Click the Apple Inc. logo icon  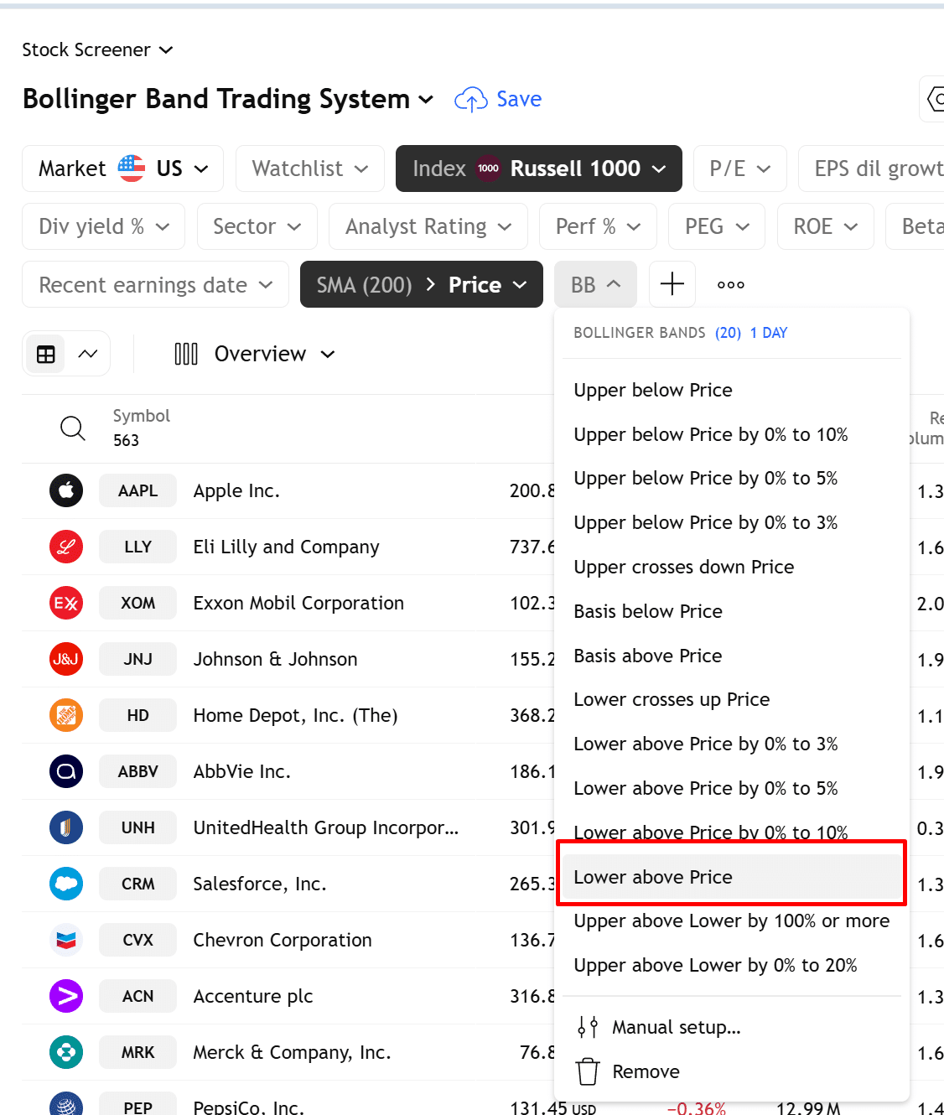tap(66, 490)
